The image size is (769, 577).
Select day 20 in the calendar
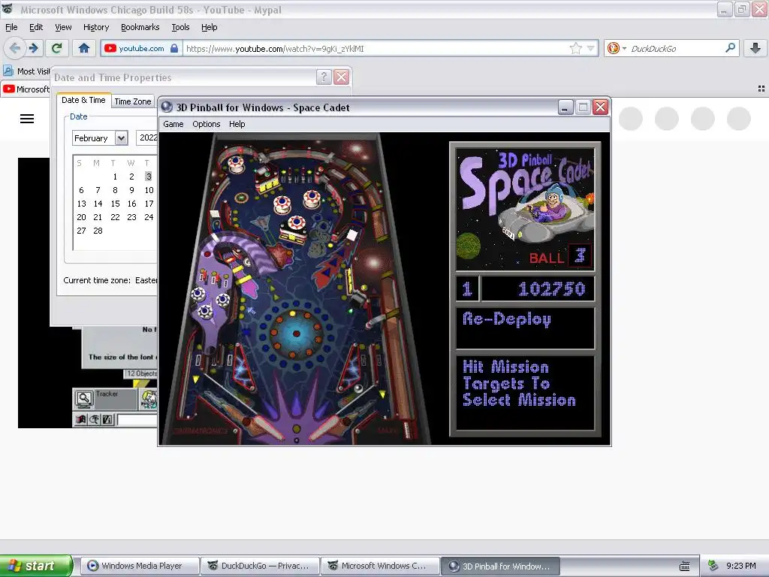81,217
